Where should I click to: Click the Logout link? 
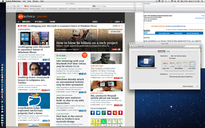[117, 22]
